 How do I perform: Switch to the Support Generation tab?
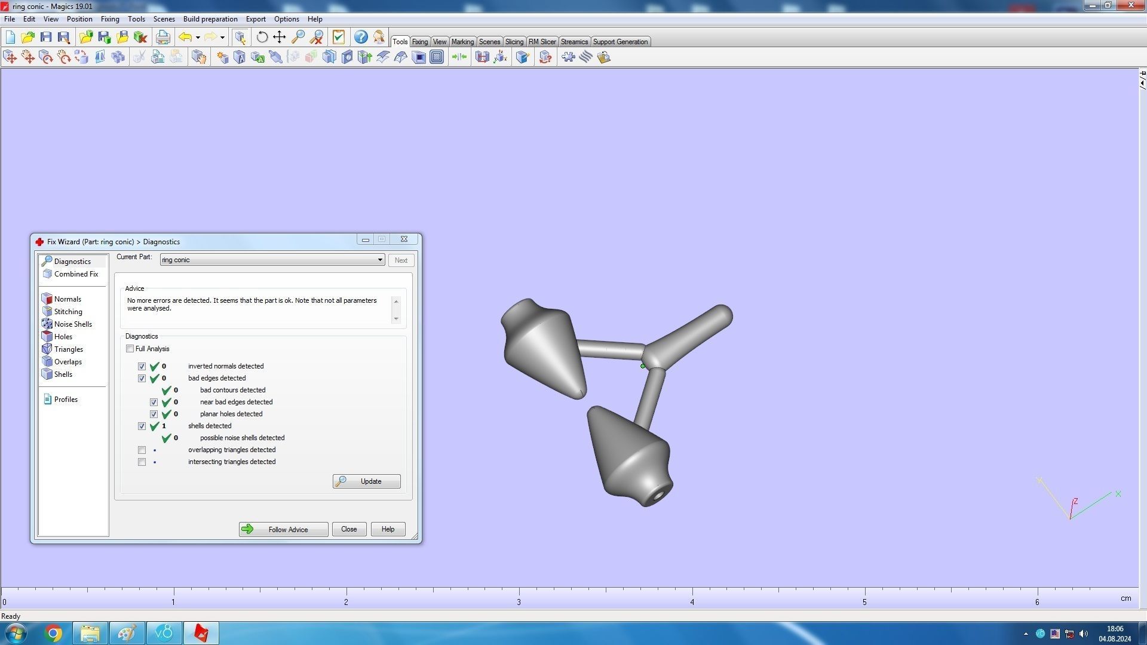620,42
